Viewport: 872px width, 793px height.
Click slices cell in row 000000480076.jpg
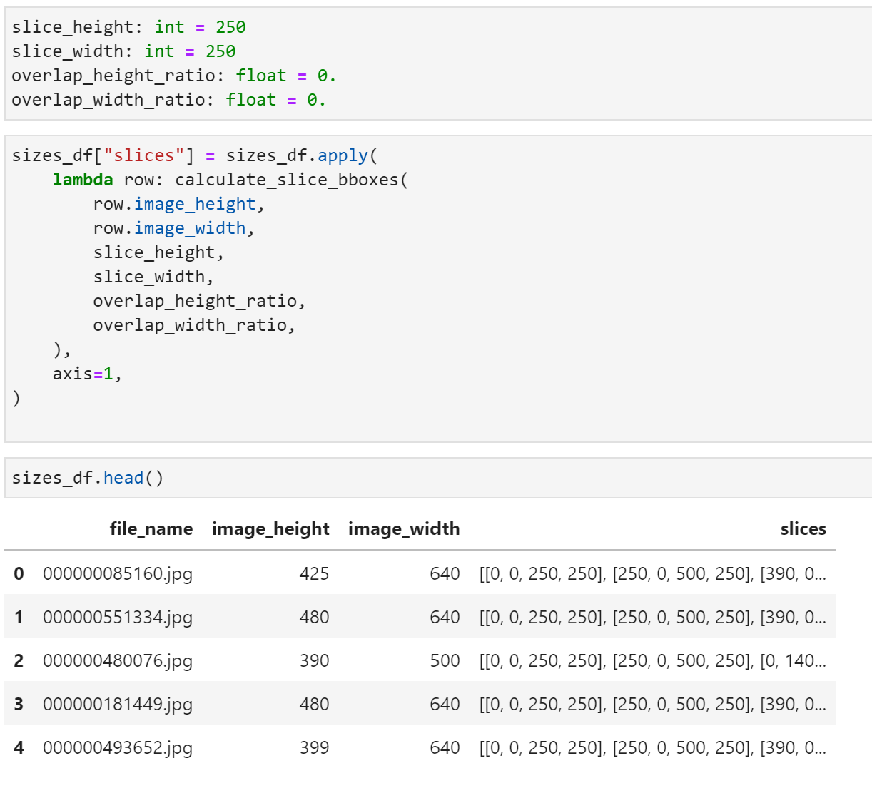pyautogui.click(x=652, y=660)
